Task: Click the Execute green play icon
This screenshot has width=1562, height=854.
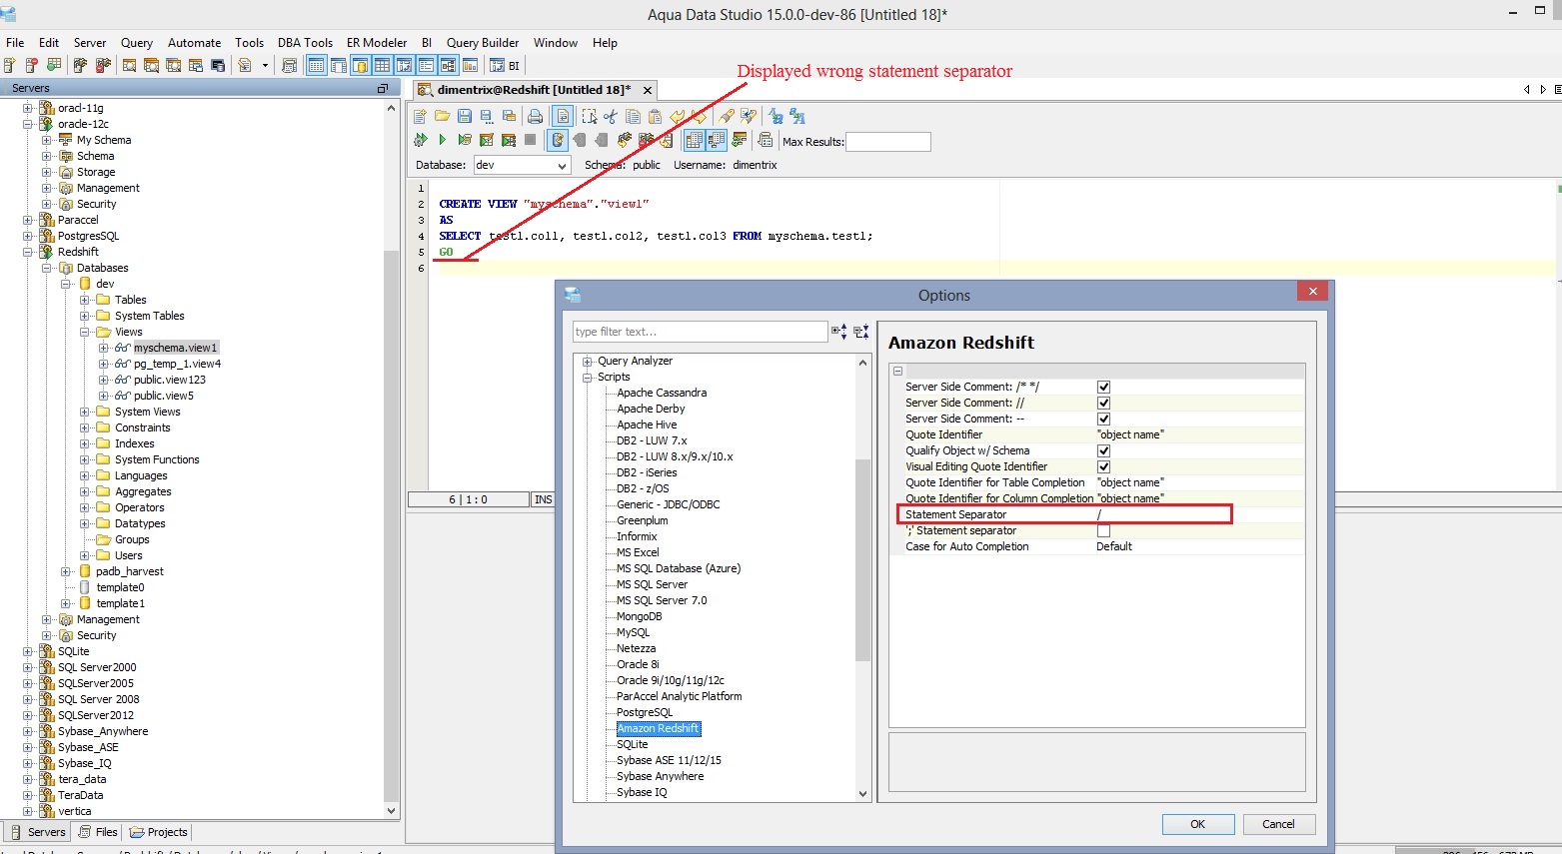Action: click(x=442, y=140)
